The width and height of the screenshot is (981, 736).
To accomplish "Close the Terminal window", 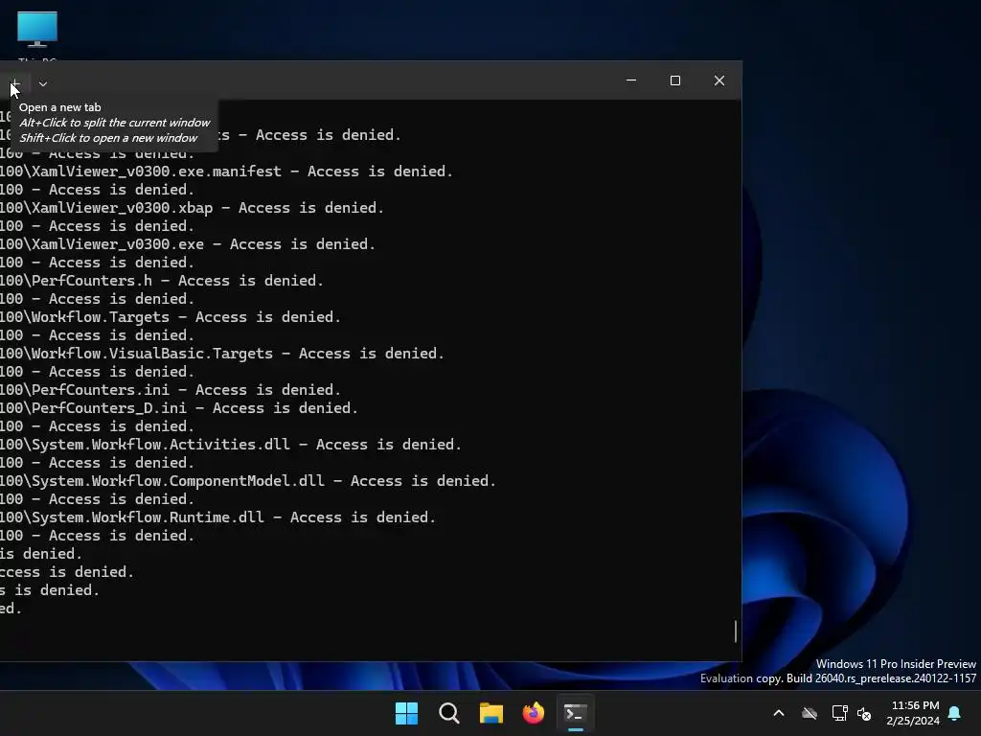I will click(x=719, y=80).
